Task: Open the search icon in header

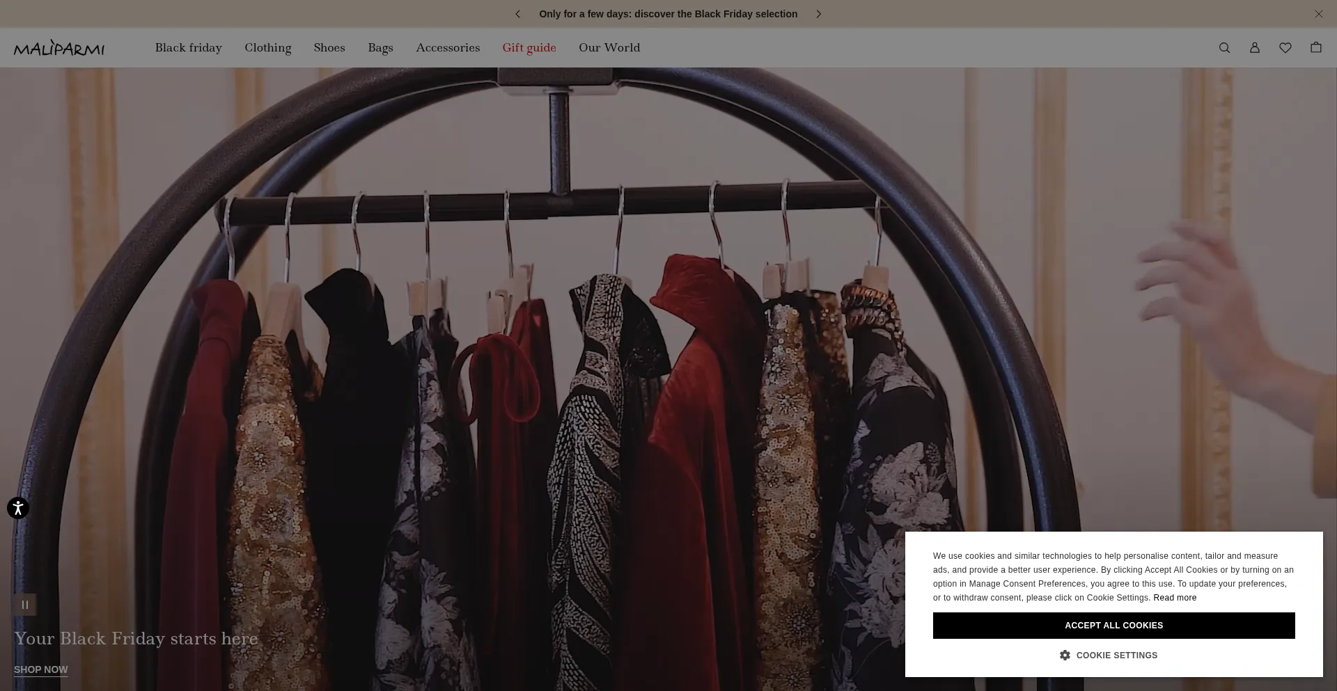Action: click(1224, 48)
